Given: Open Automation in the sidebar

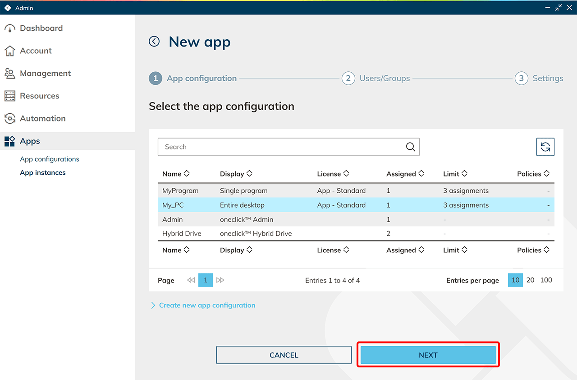Looking at the screenshot, I should (42, 118).
